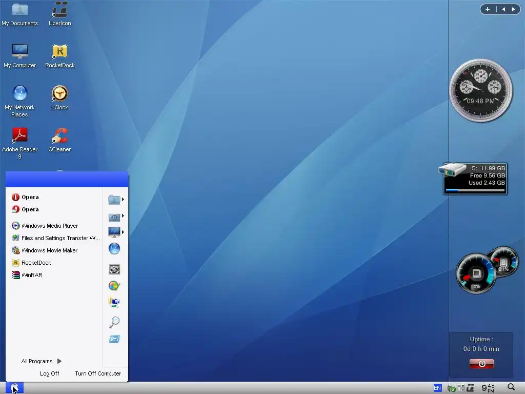Select second Opera entry with envelope icon

tap(26, 209)
